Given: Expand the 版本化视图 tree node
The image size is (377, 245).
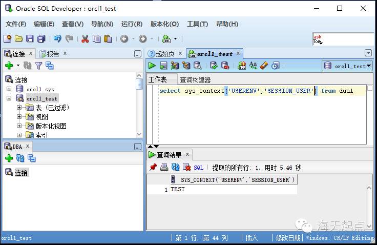Looking at the screenshot, I should click(x=19, y=126).
